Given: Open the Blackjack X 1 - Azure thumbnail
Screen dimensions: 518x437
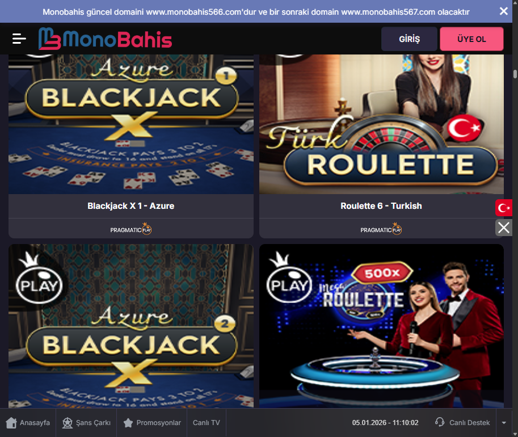Looking at the screenshot, I should [x=131, y=124].
